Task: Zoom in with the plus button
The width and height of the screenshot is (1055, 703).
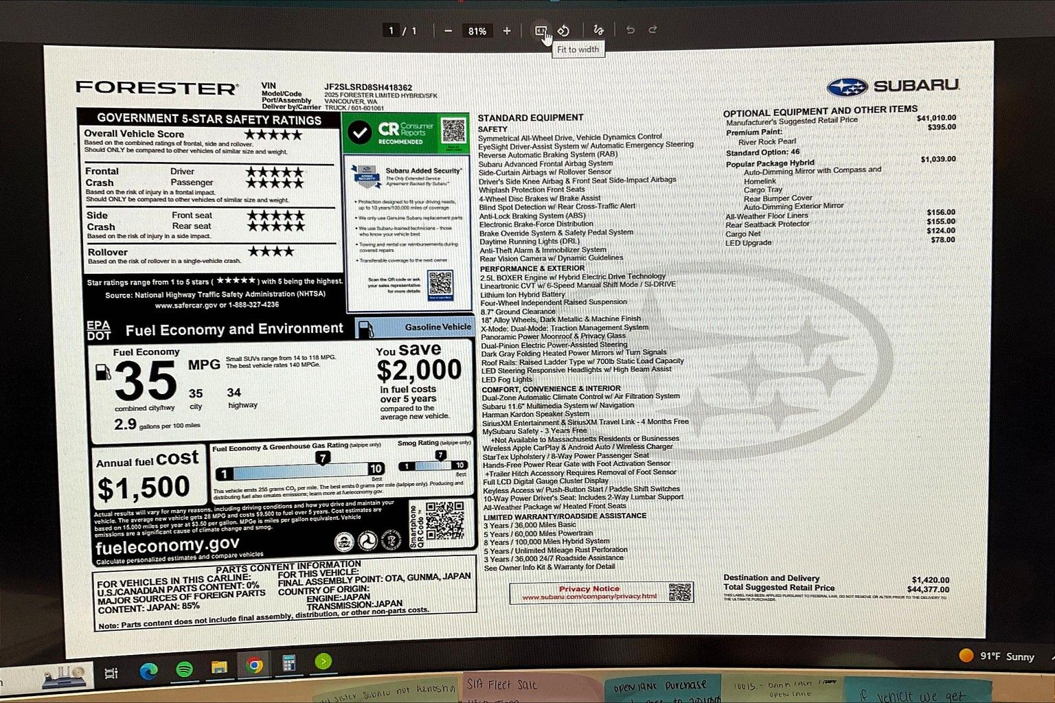Action: (x=507, y=31)
